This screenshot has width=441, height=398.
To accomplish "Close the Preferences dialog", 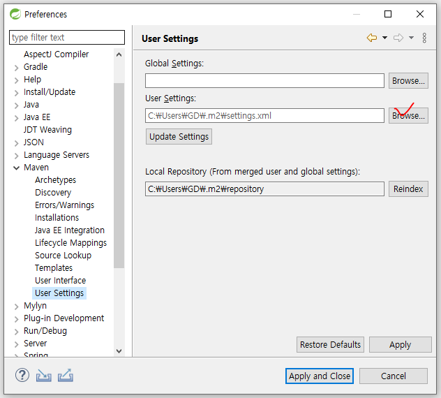I will pos(420,14).
